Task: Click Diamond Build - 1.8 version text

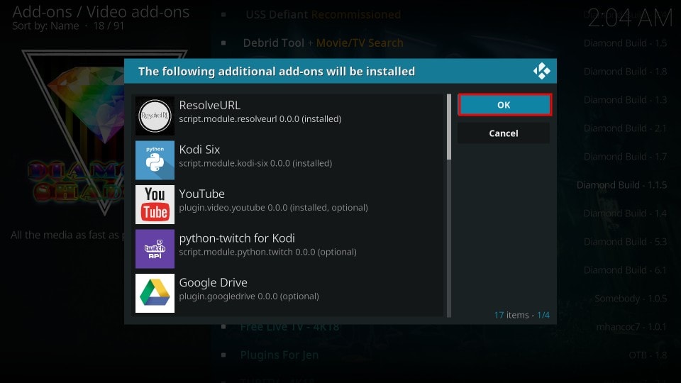Action: (x=625, y=71)
